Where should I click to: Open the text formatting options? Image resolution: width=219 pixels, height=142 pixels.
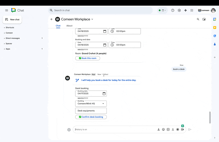pyautogui.click(x=159, y=129)
